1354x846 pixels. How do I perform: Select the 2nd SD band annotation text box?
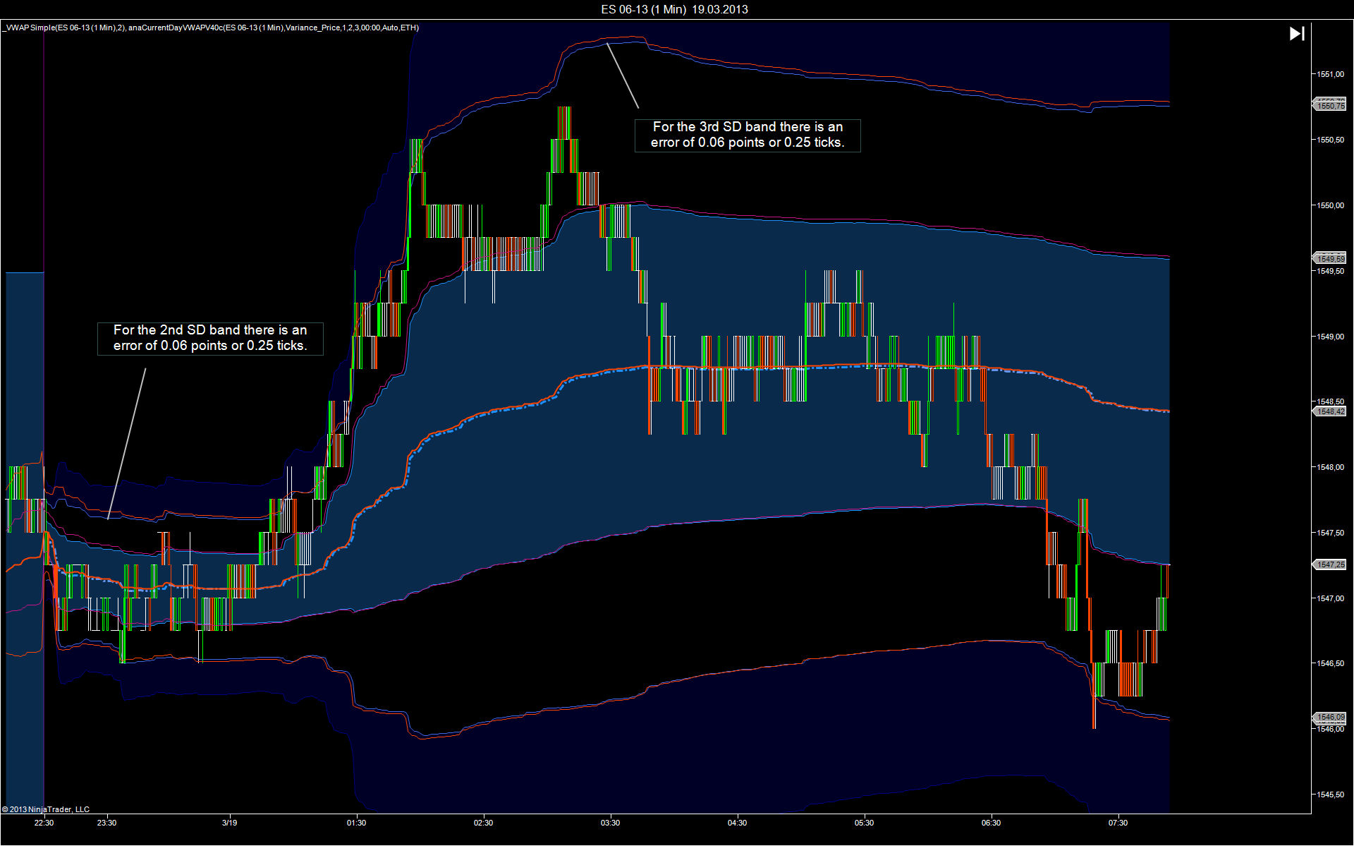[x=210, y=338]
